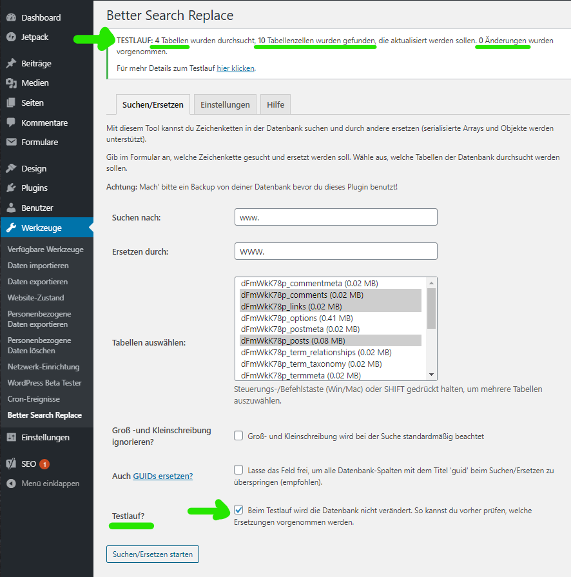Select dFmWkK78p_term_relationships table
The width and height of the screenshot is (571, 577).
[331, 352]
